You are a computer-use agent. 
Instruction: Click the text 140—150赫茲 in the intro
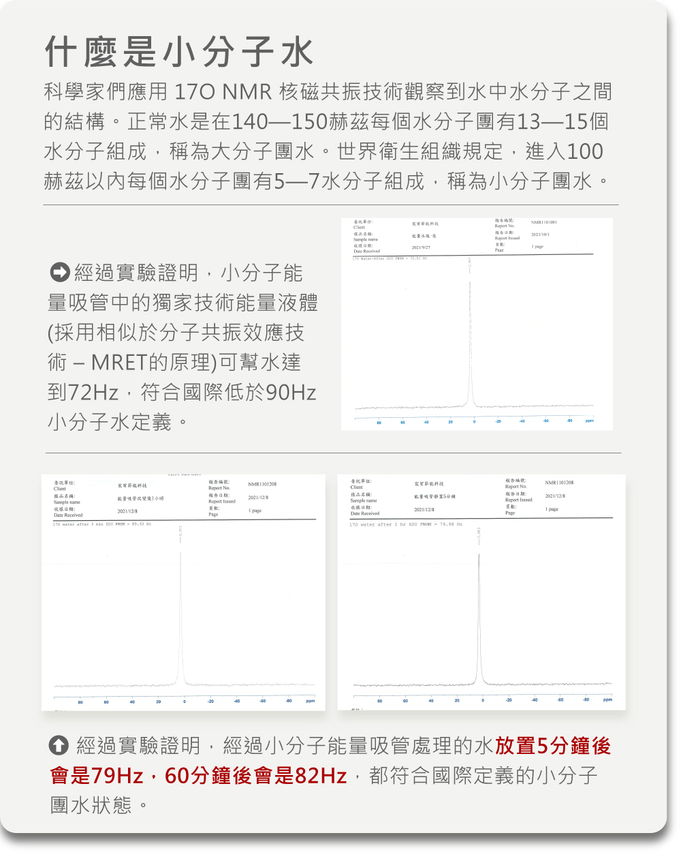(301, 121)
